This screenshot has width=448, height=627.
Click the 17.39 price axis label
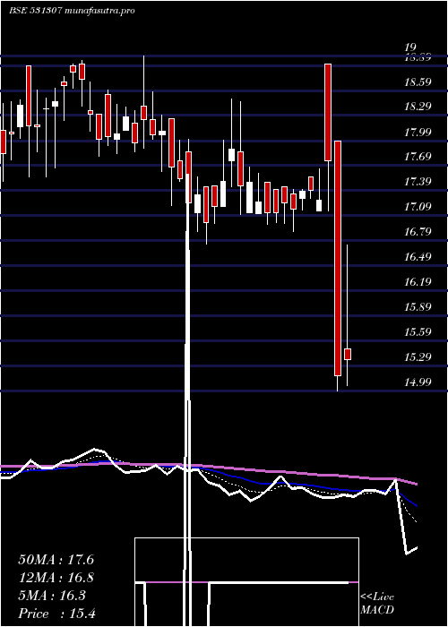(x=418, y=182)
